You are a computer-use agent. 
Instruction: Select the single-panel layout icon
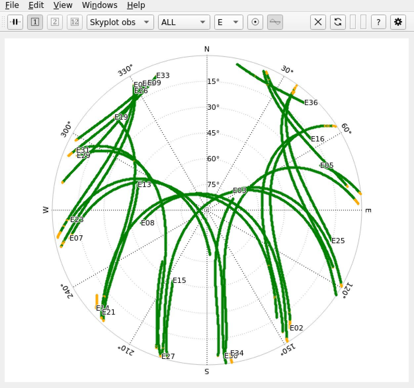pos(35,22)
